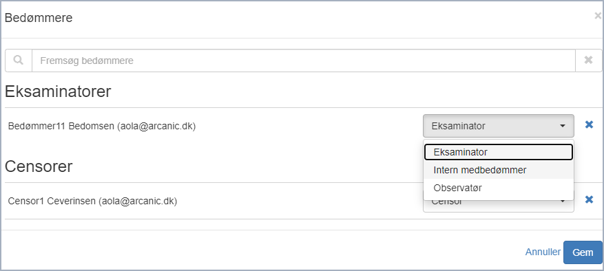Select the Eksaminator option in list

pos(499,152)
